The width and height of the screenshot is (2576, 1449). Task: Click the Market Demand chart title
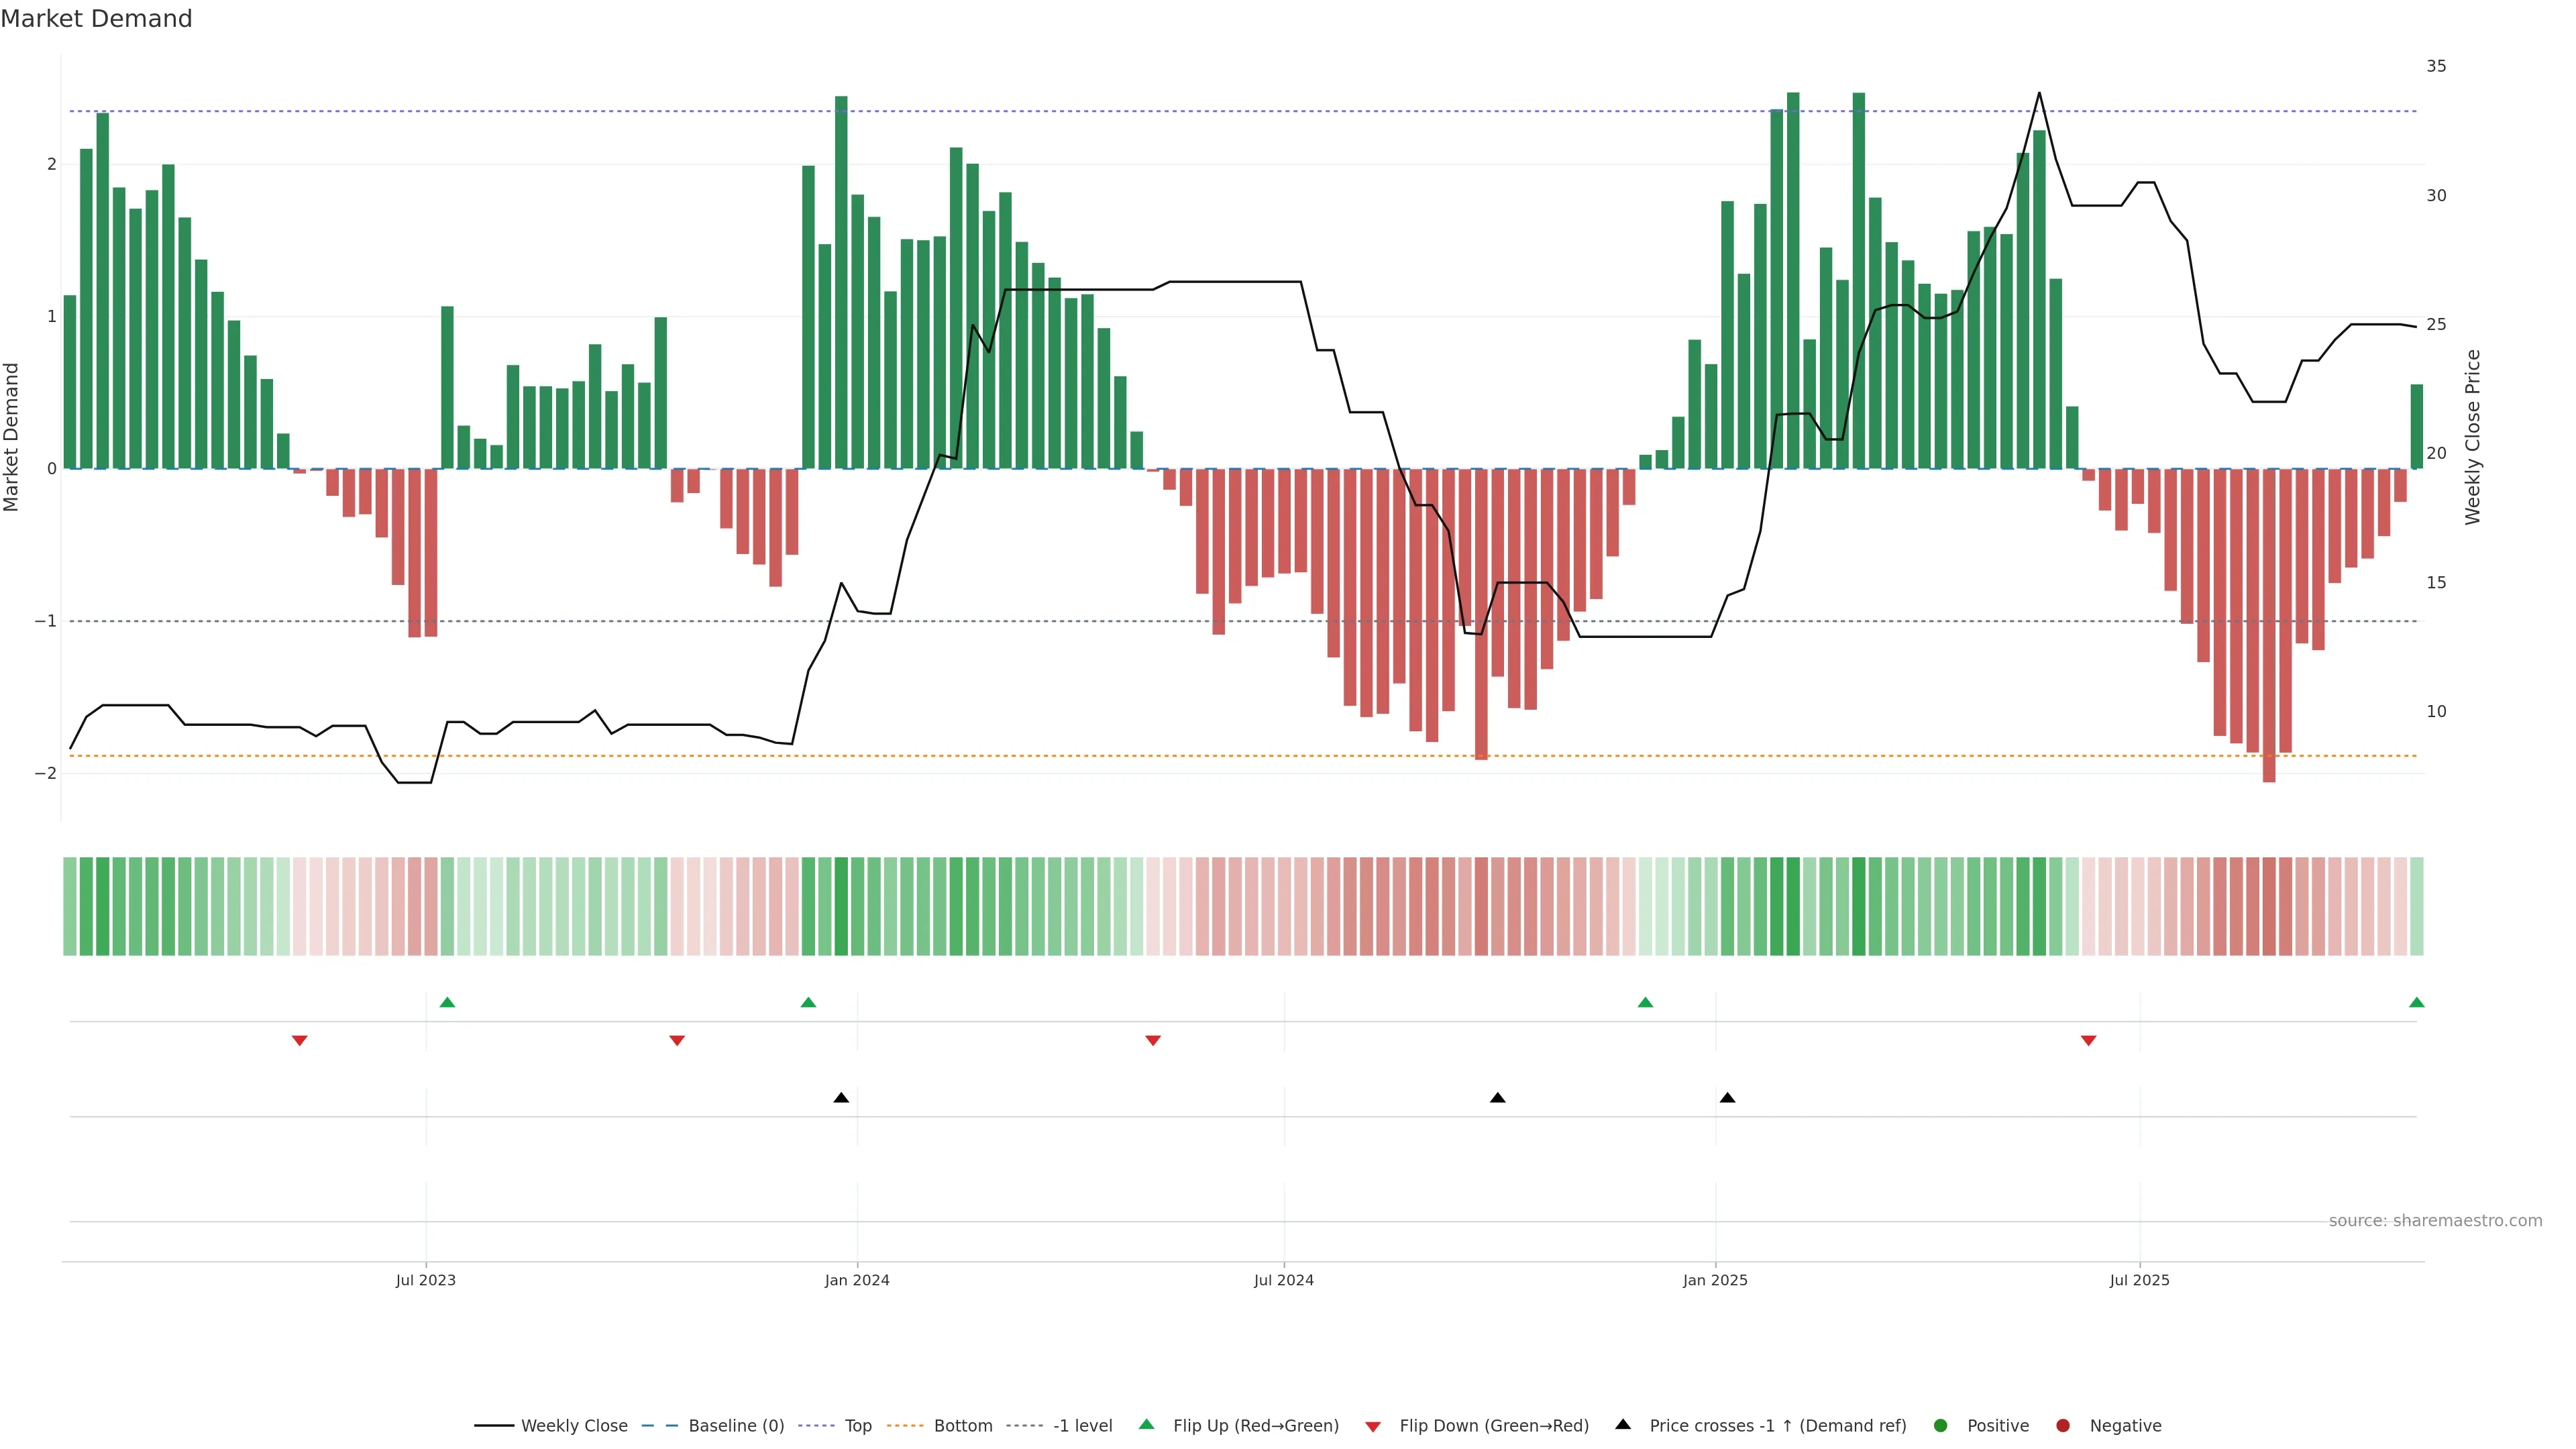(96, 19)
